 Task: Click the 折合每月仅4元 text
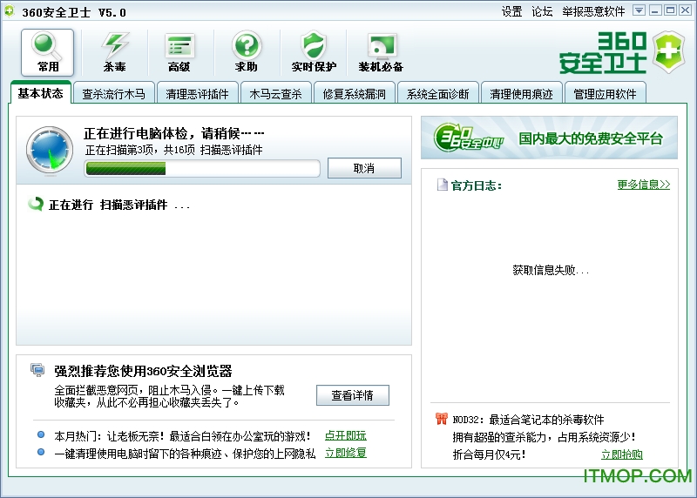[489, 454]
